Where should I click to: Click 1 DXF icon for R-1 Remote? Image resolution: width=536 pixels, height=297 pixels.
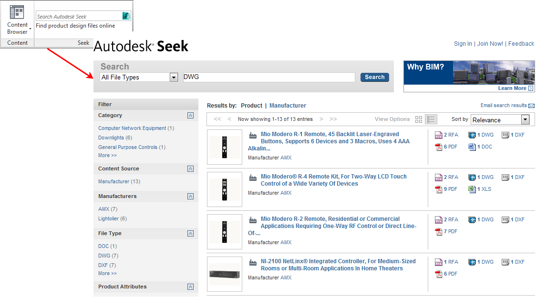(x=505, y=135)
